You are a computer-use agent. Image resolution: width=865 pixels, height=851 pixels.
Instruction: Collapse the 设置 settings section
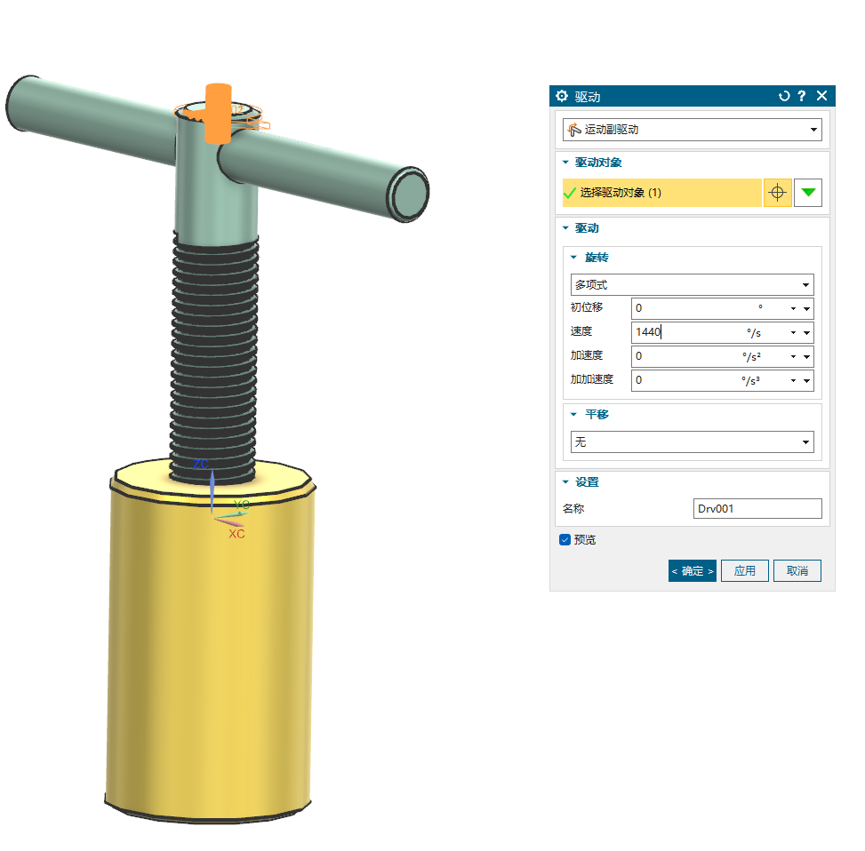[x=565, y=482]
